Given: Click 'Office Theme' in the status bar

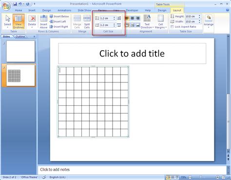Looking at the screenshot, I should (x=29, y=177).
